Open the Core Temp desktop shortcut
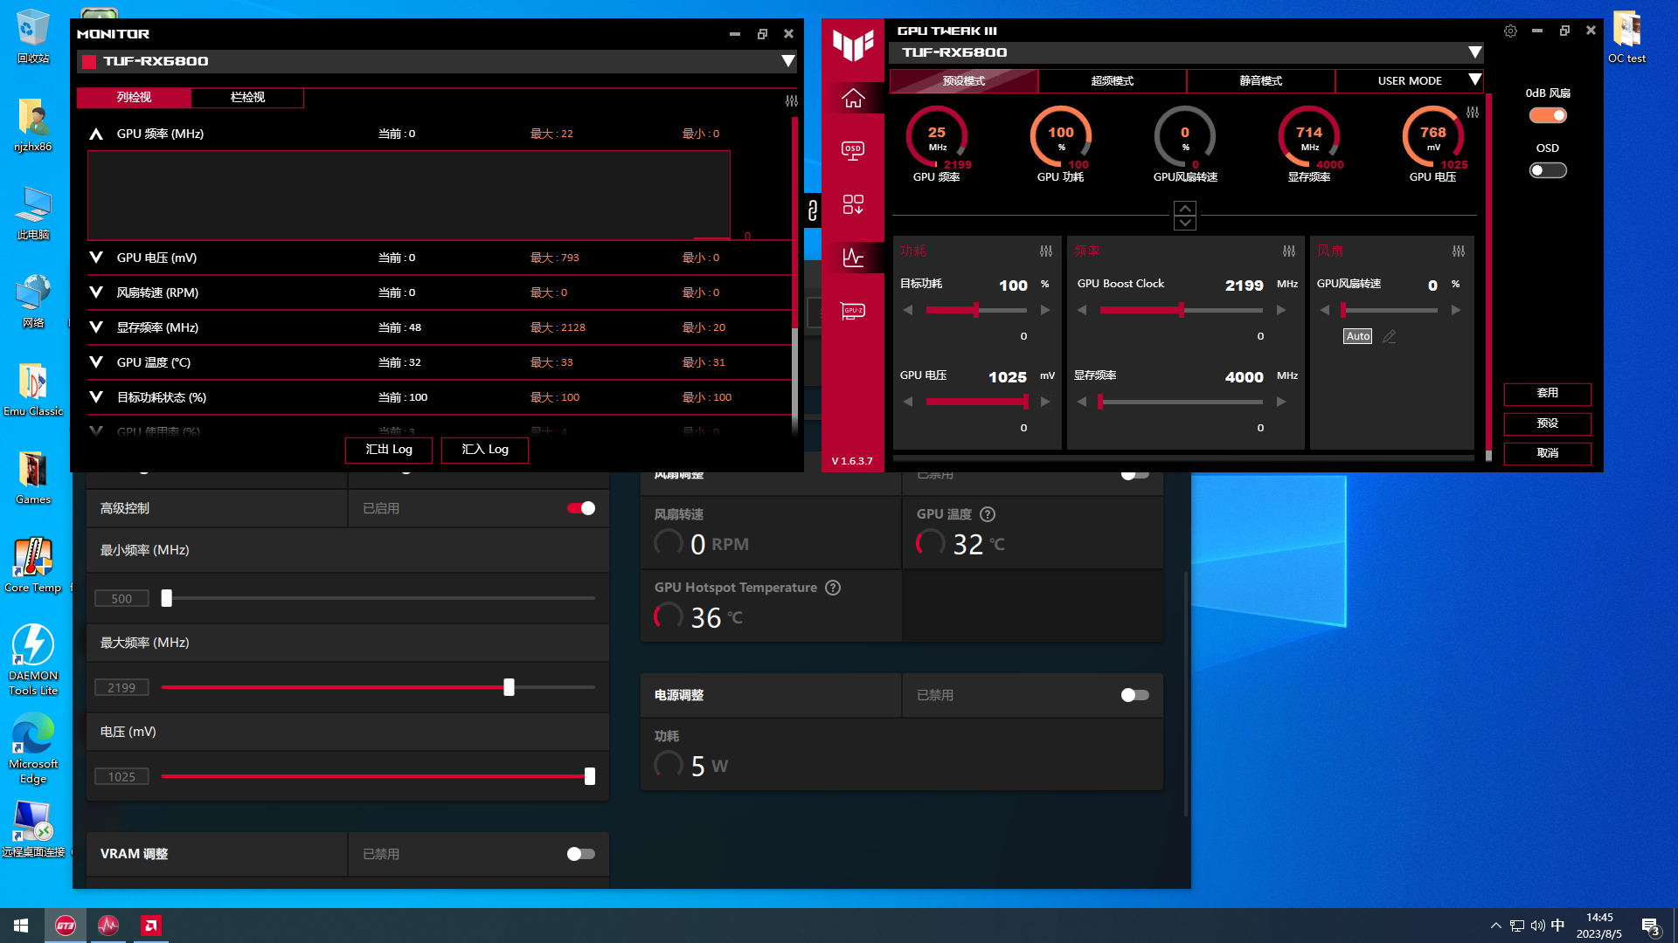 pyautogui.click(x=33, y=564)
